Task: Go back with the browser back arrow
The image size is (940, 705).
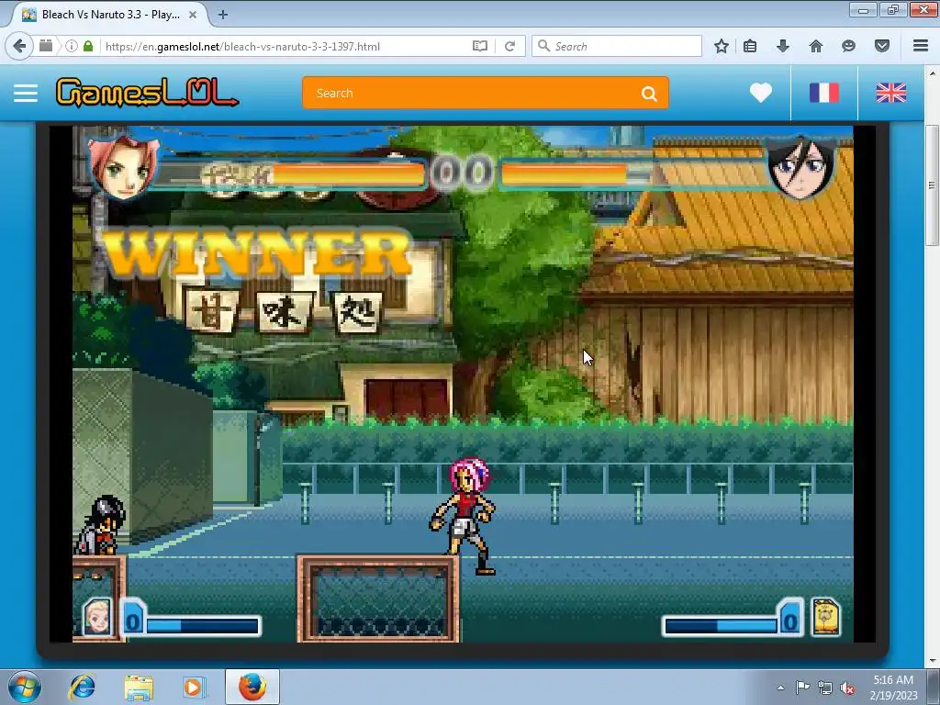Action: 19,46
